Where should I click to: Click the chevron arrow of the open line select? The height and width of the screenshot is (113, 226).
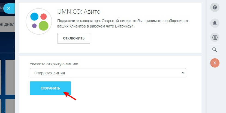coord(183,73)
